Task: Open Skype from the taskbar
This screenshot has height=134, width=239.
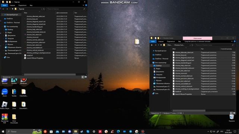Action: (88, 131)
